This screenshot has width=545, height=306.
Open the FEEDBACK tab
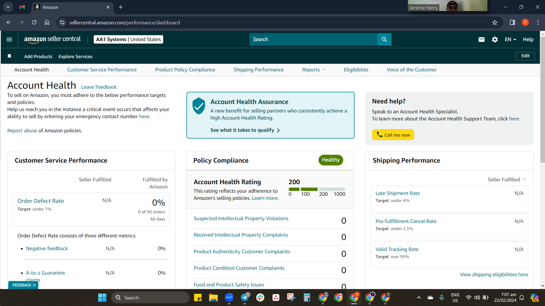(x=22, y=285)
